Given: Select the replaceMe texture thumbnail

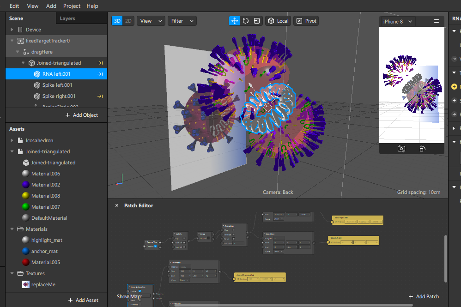Looking at the screenshot, I should (26, 284).
